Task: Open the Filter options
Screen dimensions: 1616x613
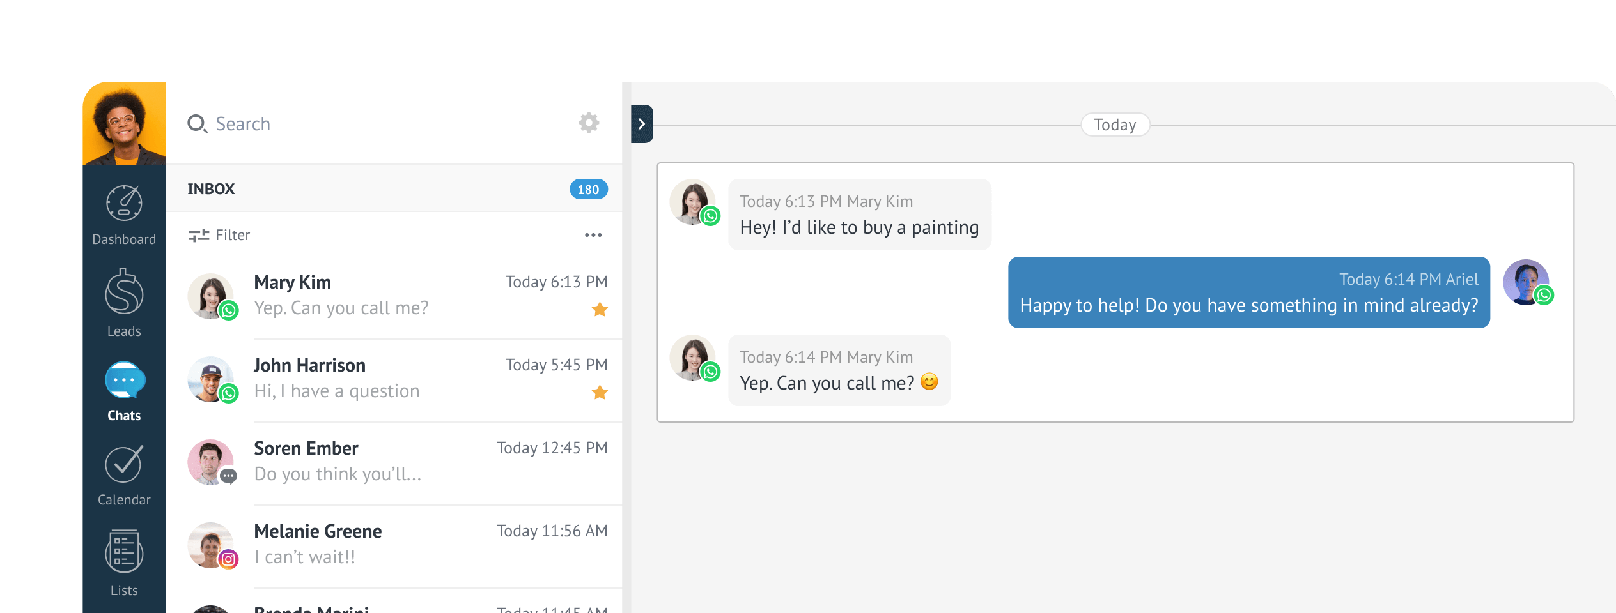Action: (x=219, y=235)
